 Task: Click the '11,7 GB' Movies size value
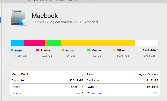click(x=96, y=56)
